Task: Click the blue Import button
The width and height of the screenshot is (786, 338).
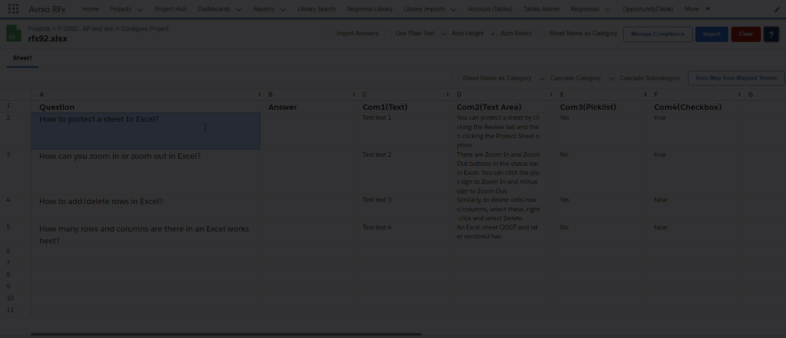Action: (711, 34)
